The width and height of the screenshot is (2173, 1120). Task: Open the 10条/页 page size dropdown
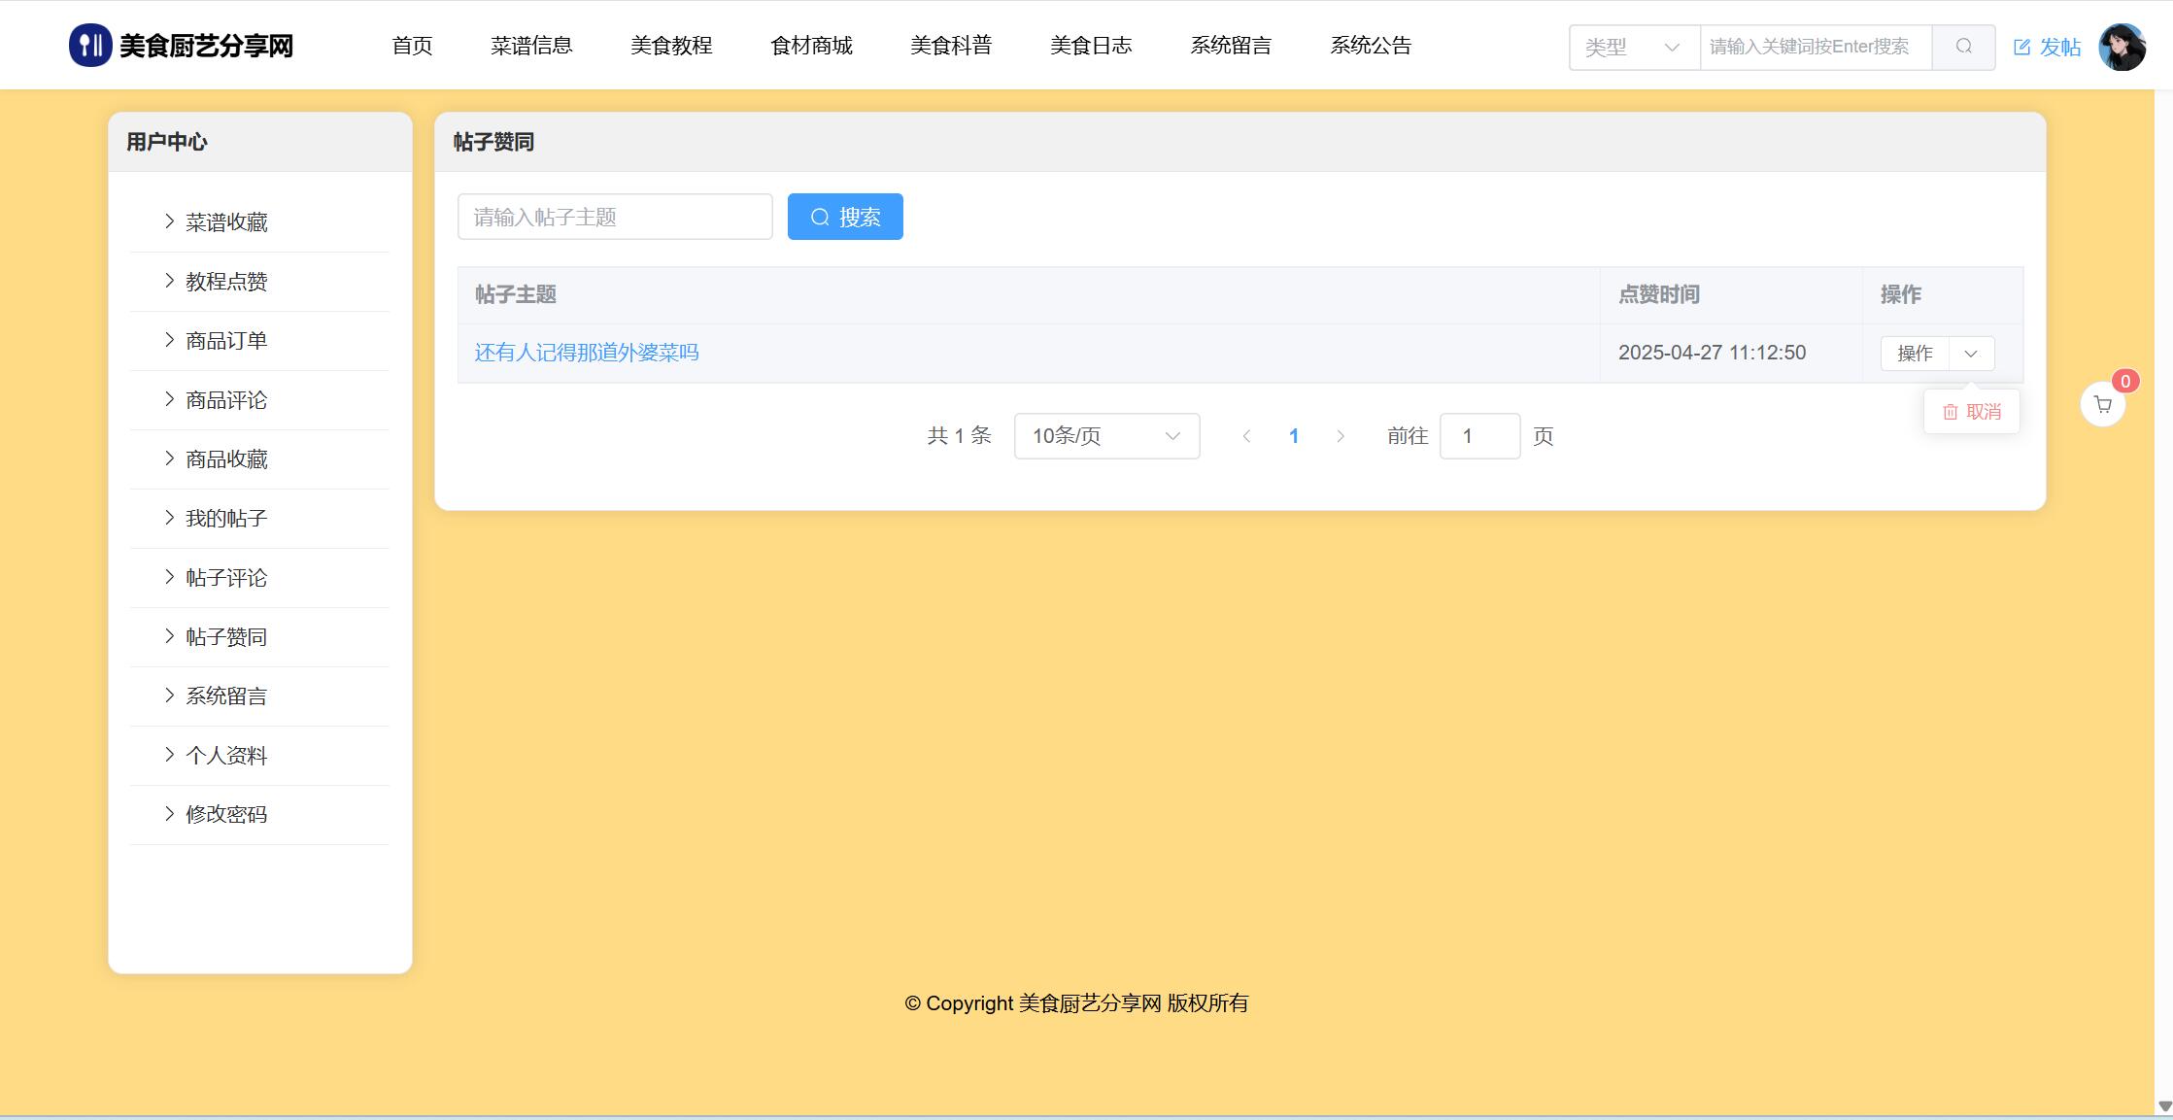point(1106,436)
